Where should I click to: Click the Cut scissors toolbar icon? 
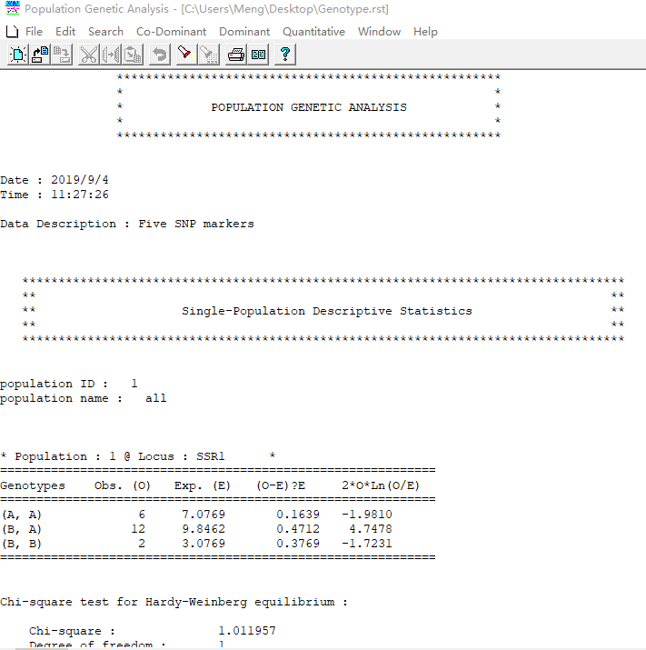coord(89,55)
